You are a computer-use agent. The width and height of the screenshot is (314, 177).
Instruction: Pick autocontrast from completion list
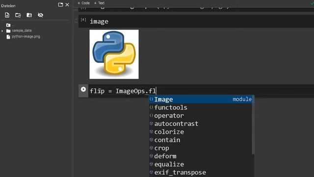(201, 124)
